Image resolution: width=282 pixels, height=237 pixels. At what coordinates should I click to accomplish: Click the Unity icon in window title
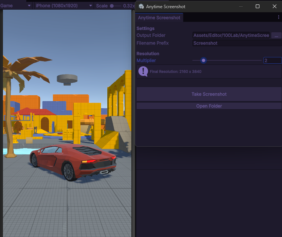point(141,6)
